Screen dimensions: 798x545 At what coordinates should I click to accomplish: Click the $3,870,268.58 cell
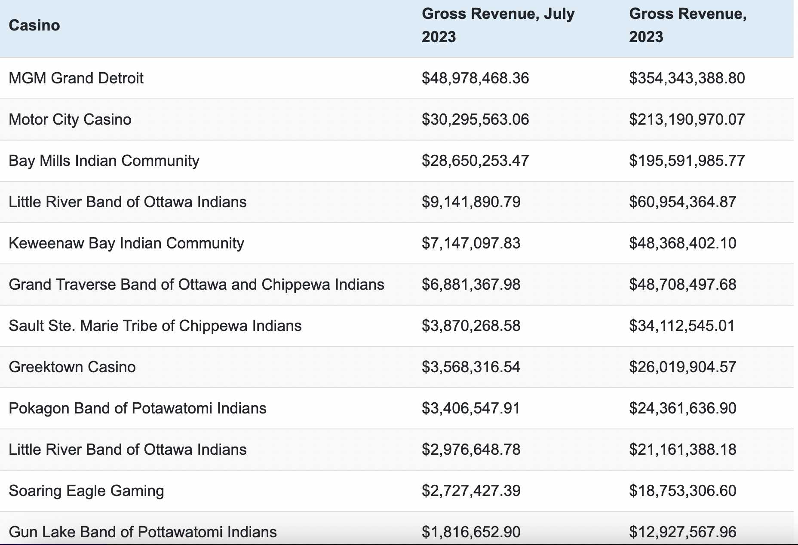click(x=471, y=326)
